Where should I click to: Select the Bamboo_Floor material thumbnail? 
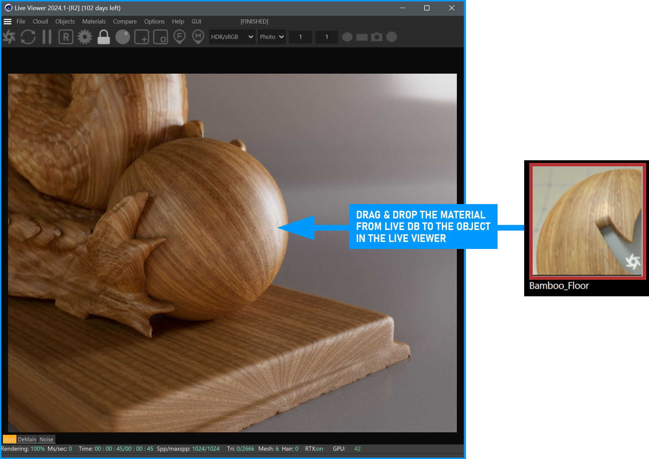(x=587, y=221)
